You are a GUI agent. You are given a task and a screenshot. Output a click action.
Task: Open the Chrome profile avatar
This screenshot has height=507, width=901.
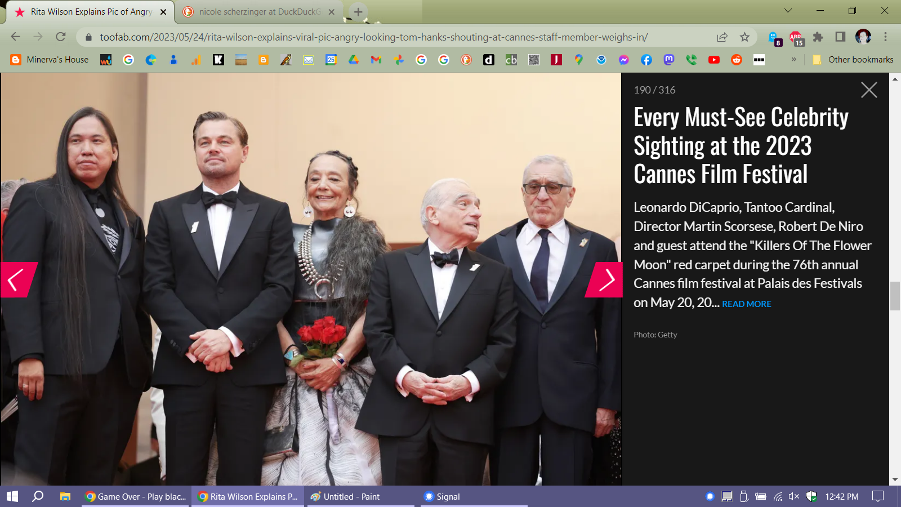(x=863, y=37)
